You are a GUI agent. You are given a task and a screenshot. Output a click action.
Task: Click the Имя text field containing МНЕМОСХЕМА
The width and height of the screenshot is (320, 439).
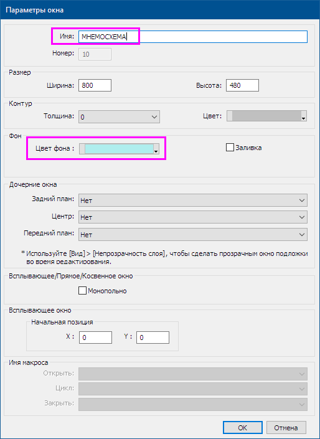[192, 37]
